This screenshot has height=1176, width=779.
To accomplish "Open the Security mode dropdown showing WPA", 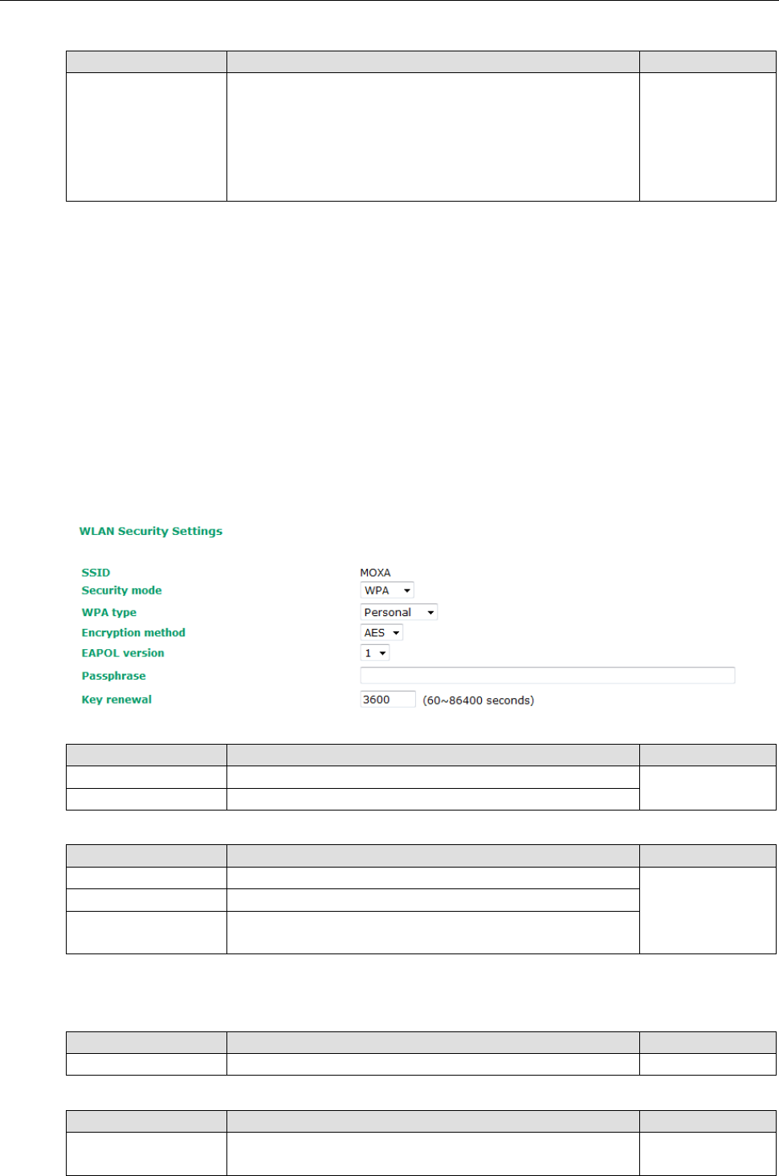I will point(387,590).
